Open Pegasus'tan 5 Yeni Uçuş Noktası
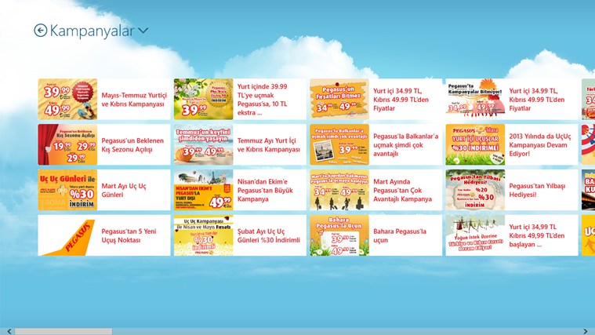 (104, 235)
